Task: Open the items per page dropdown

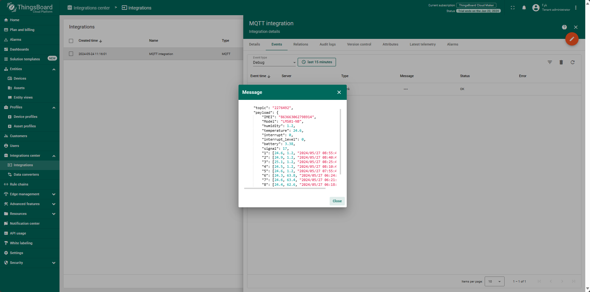Action: pyautogui.click(x=494, y=281)
